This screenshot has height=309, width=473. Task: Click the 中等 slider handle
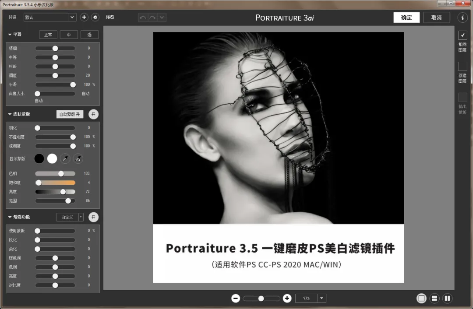tap(55, 58)
